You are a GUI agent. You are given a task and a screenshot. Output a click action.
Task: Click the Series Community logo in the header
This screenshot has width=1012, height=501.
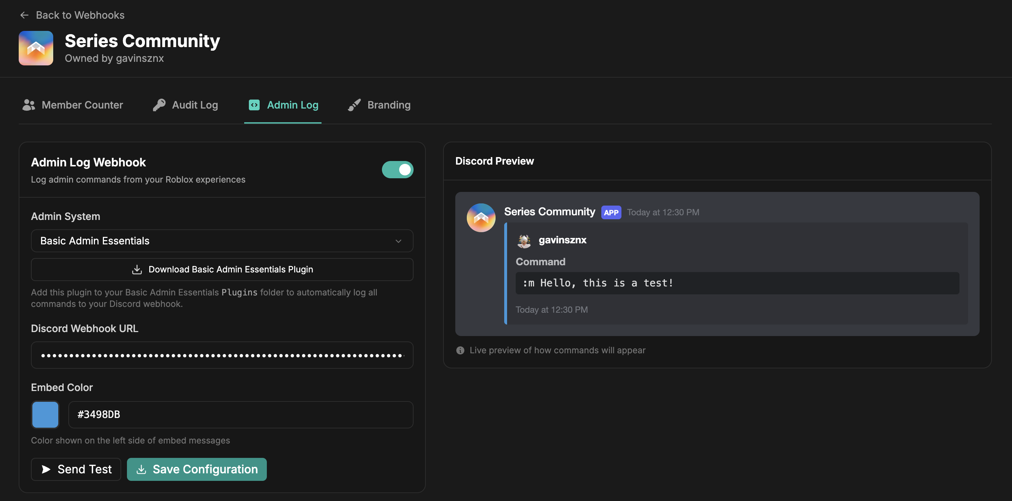pos(36,48)
